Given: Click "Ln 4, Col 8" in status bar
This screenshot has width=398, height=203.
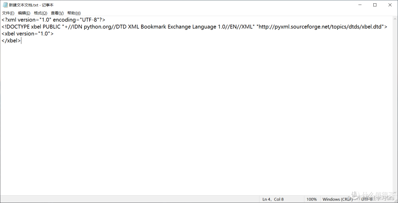Looking at the screenshot, I should pos(273,199).
